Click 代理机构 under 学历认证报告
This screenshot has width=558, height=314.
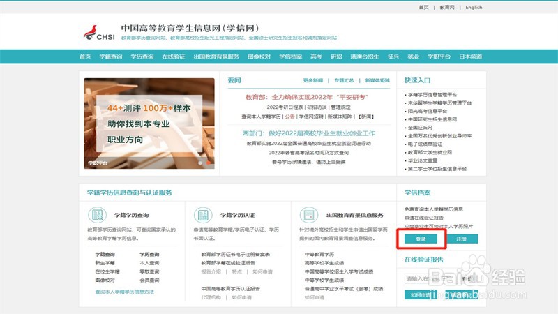pyautogui.click(x=211, y=297)
